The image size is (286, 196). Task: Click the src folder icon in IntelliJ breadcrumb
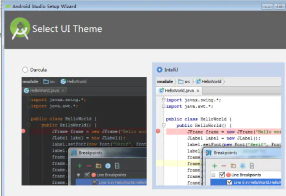tap(181, 81)
